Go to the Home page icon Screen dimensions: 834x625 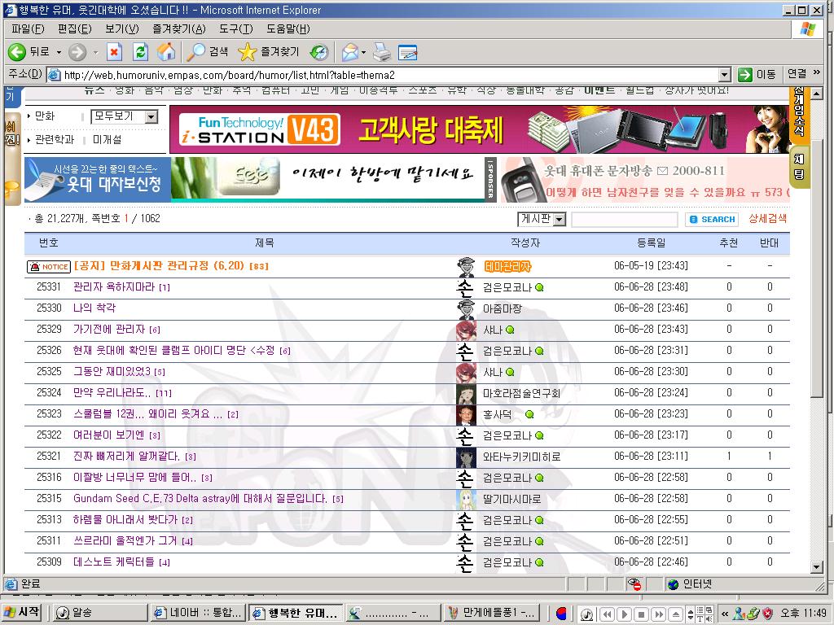tap(165, 52)
